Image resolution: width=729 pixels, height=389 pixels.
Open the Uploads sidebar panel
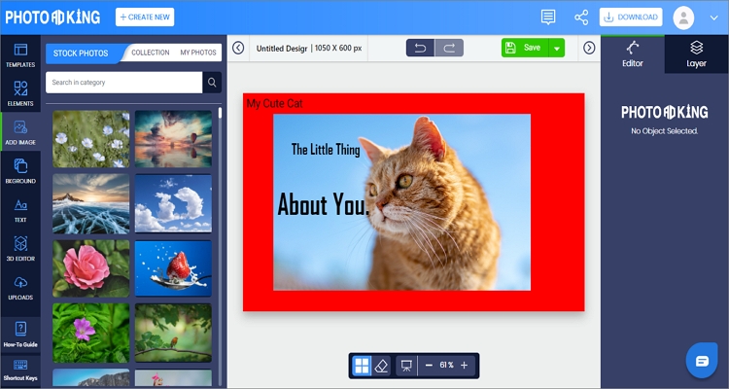coord(20,287)
